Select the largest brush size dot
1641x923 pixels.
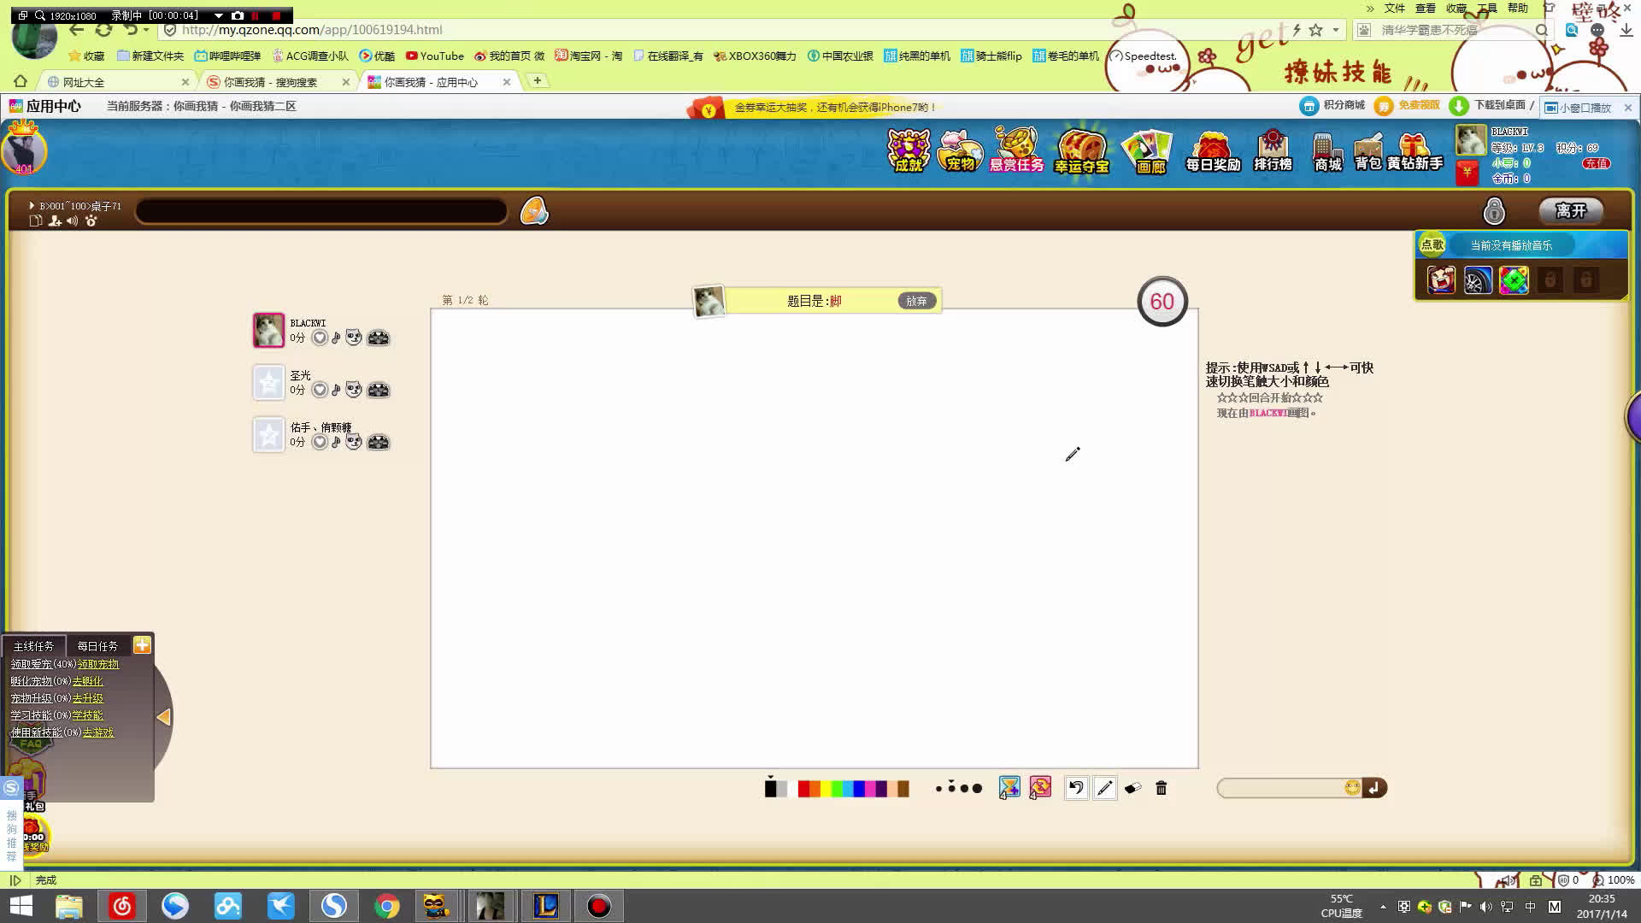click(x=977, y=788)
